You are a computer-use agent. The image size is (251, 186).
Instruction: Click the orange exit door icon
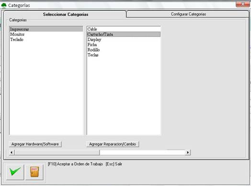click(x=34, y=172)
